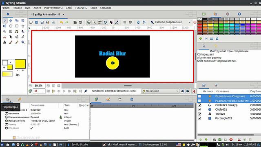This screenshot has height=147, width=261.
Task: Lower layer with green down arrow
Action: click(x=206, y=140)
